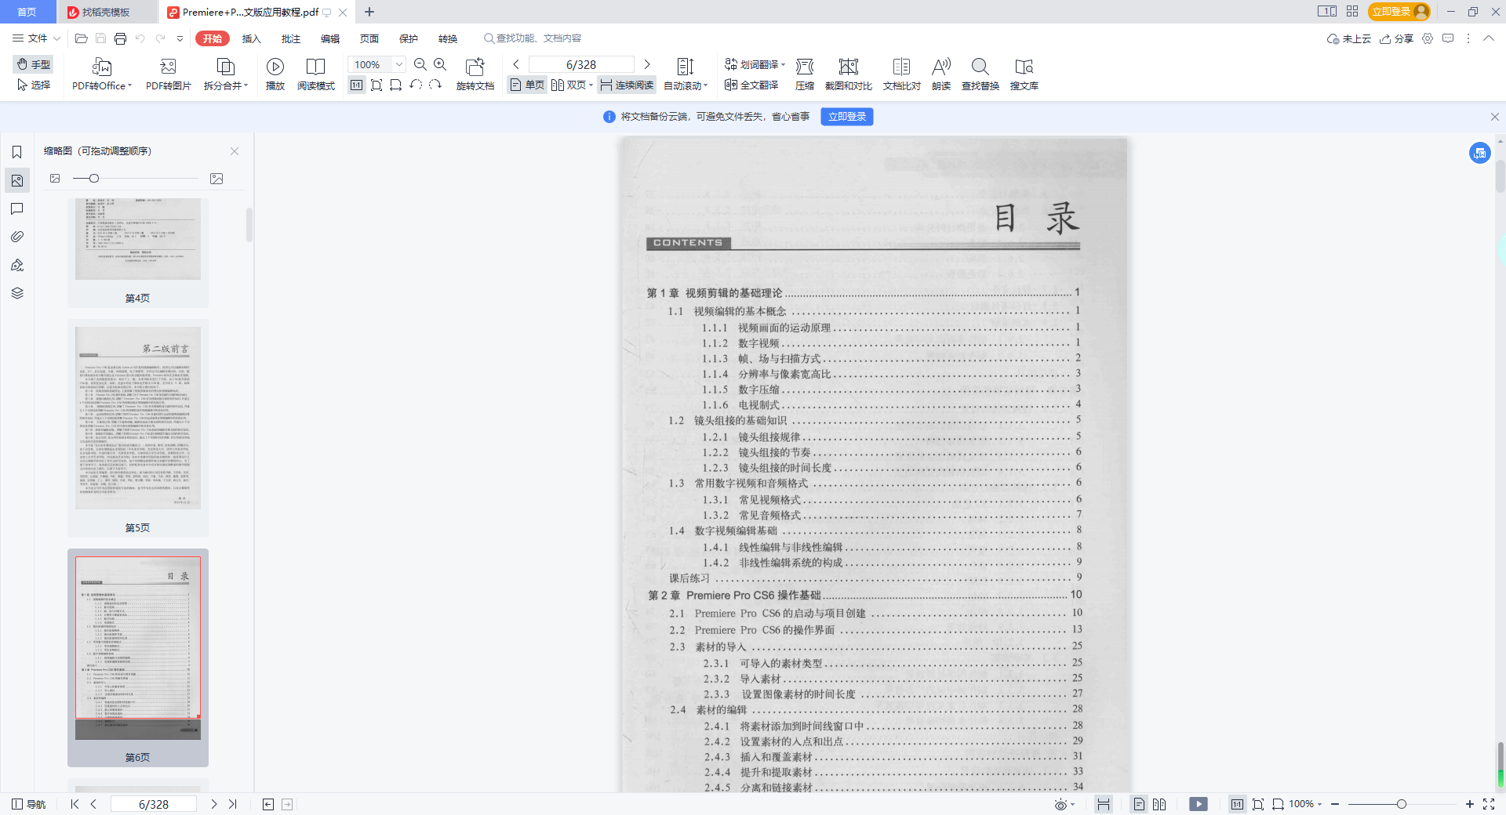Image resolution: width=1506 pixels, height=815 pixels.
Task: Start slideshow with the ribbon 播放 button
Action: (x=275, y=74)
